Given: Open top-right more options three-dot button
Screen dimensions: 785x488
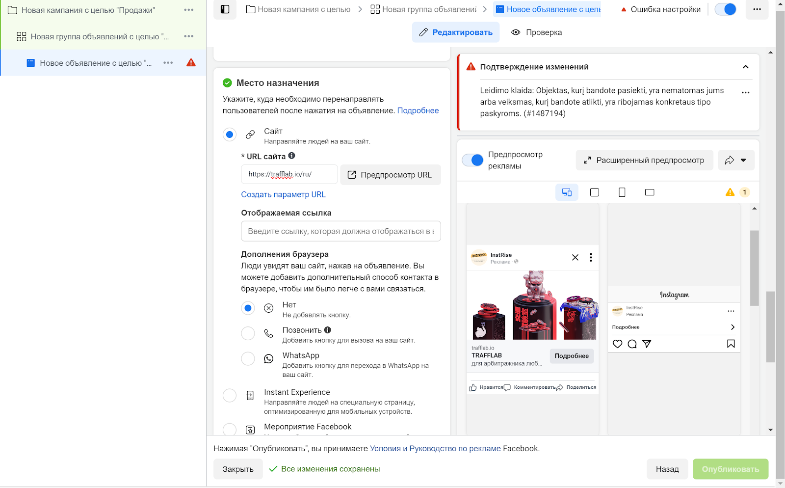Looking at the screenshot, I should 757,9.
